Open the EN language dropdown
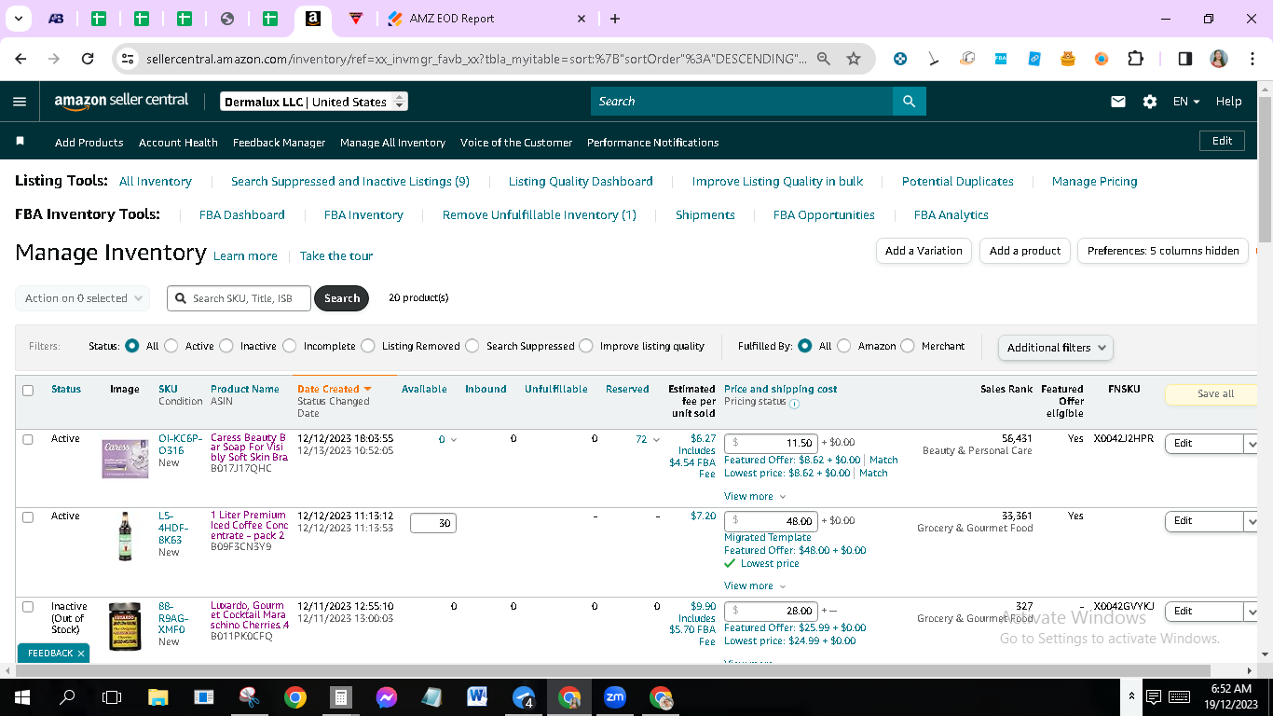 click(x=1186, y=102)
